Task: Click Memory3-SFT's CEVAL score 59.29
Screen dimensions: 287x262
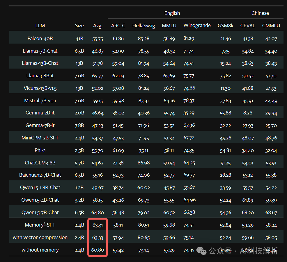Action: 248,225
